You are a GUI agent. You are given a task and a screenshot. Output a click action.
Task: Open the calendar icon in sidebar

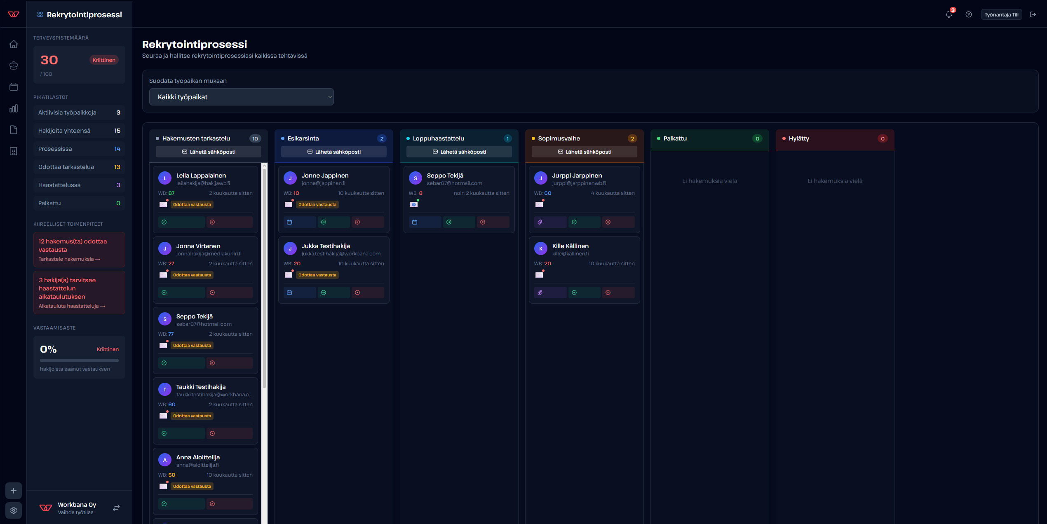pos(14,87)
